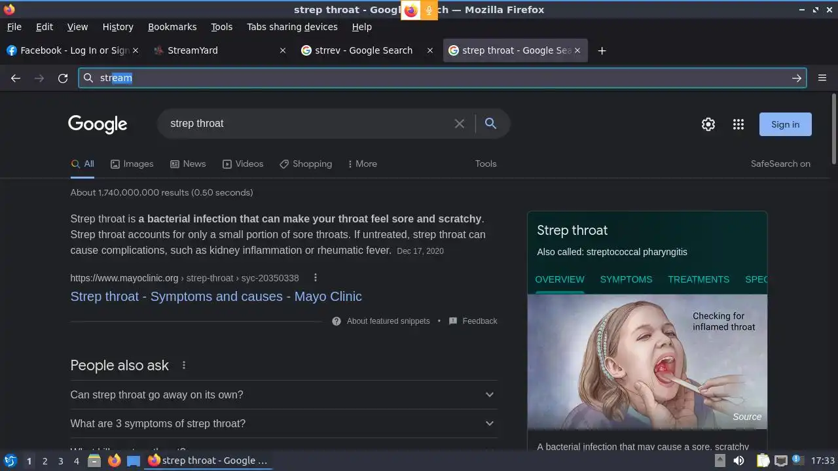Open a new tab with the plus button
The height and width of the screenshot is (471, 838).
[602, 50]
